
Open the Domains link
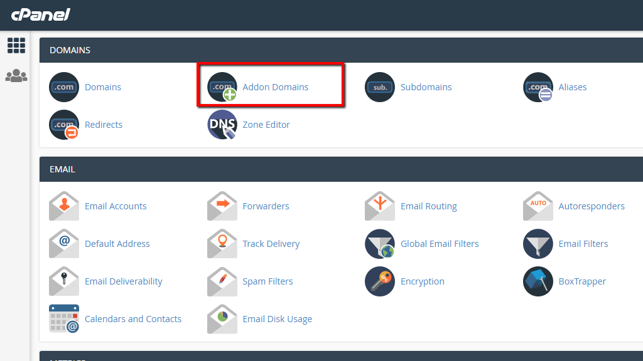(103, 87)
